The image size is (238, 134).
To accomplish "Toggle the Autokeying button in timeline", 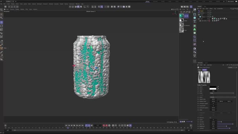I will [107, 125].
